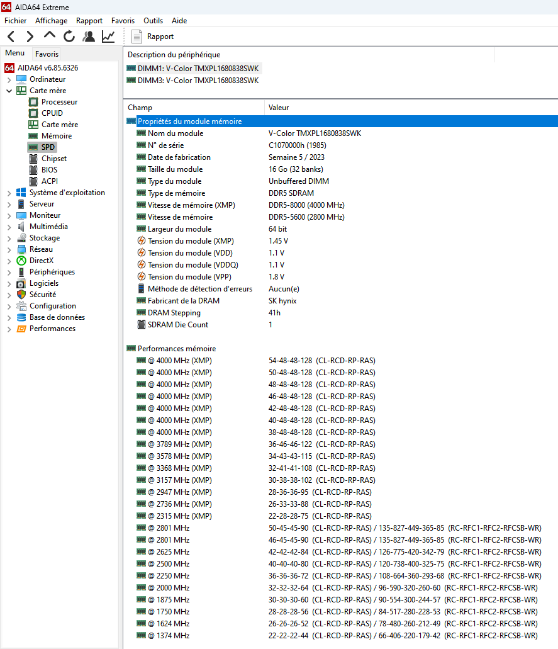Click the Valeur column header
Viewport: 558px width, 649px height.
[411, 108]
